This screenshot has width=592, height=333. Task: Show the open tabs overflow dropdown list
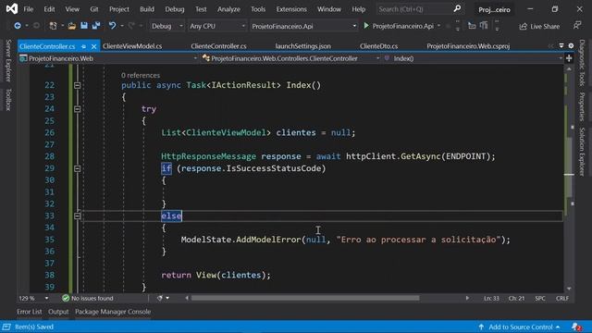[x=561, y=45]
